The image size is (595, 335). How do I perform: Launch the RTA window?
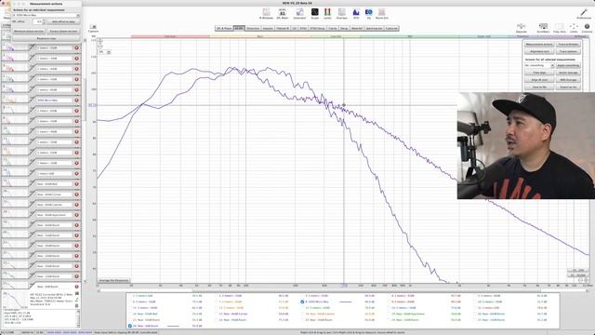[356, 14]
